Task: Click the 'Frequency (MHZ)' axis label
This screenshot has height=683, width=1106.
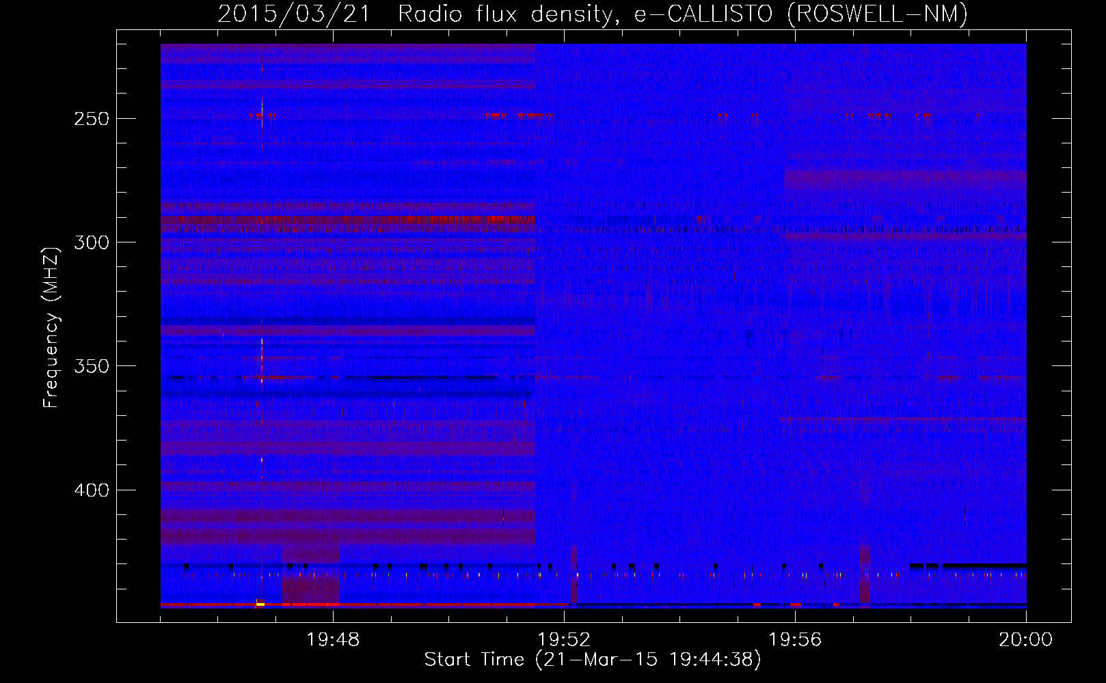Action: pyautogui.click(x=51, y=327)
